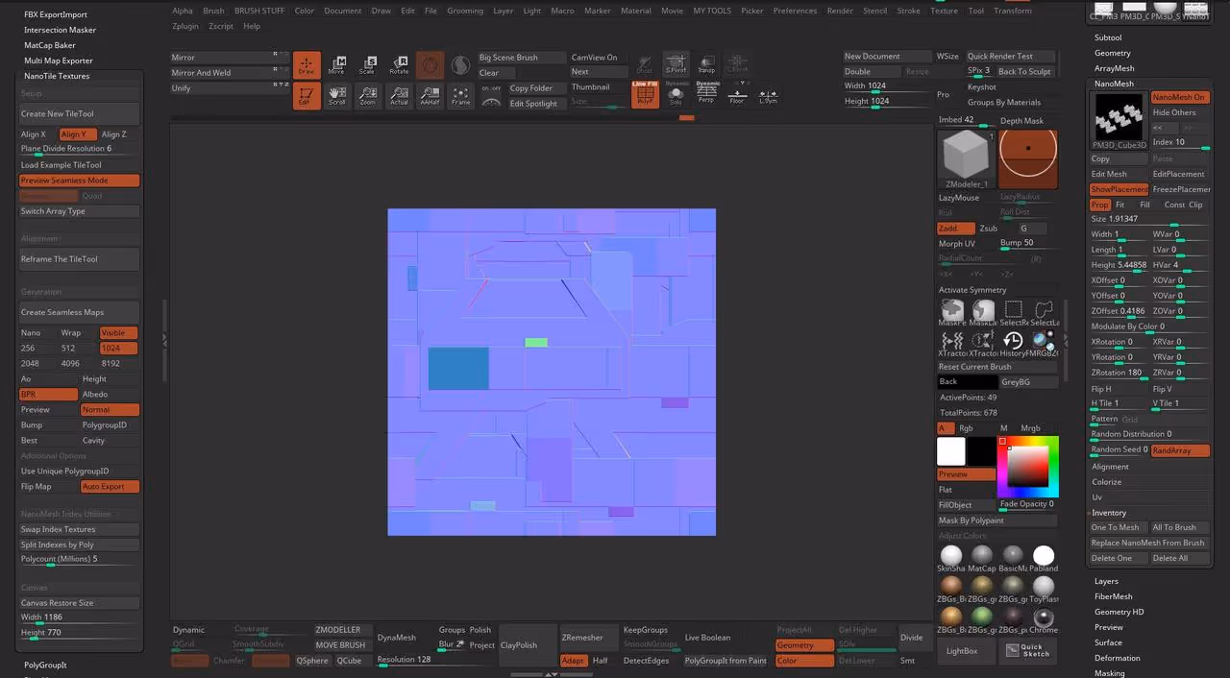Expand the Alignment subsection in NanoMesh
Viewport: 1230px width, 678px height.
tap(1111, 467)
